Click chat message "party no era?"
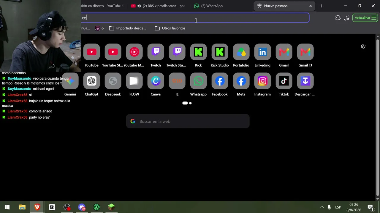The height and width of the screenshot is (213, 380). coord(39,117)
